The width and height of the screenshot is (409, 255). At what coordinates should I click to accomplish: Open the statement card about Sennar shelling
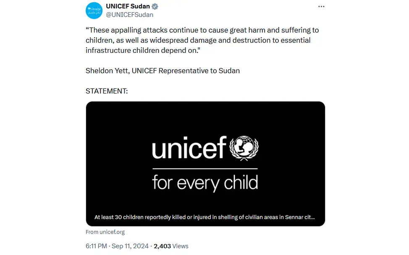point(205,164)
